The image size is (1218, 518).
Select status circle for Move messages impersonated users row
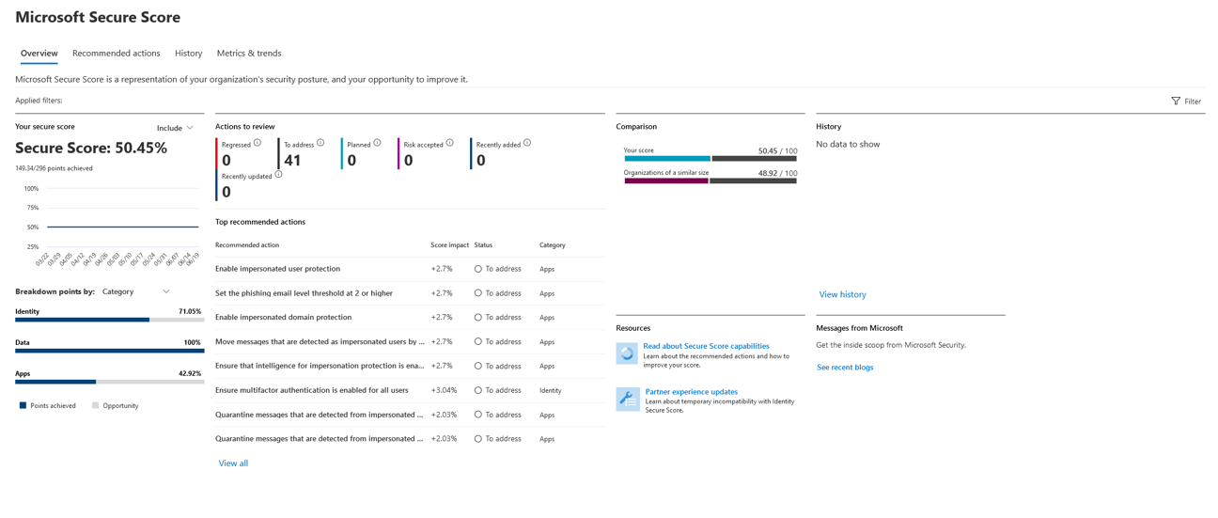coord(478,342)
